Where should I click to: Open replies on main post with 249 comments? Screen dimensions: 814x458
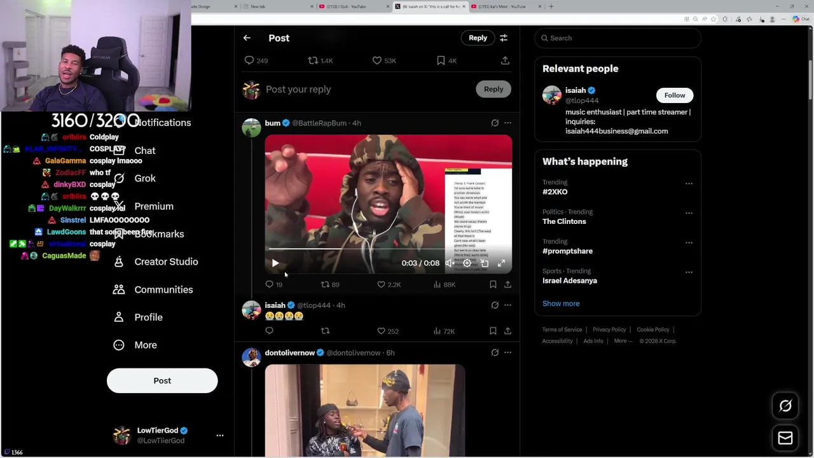coord(256,60)
